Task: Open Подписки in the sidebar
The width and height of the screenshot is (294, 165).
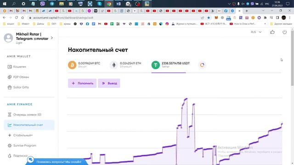Action: pos(18,156)
